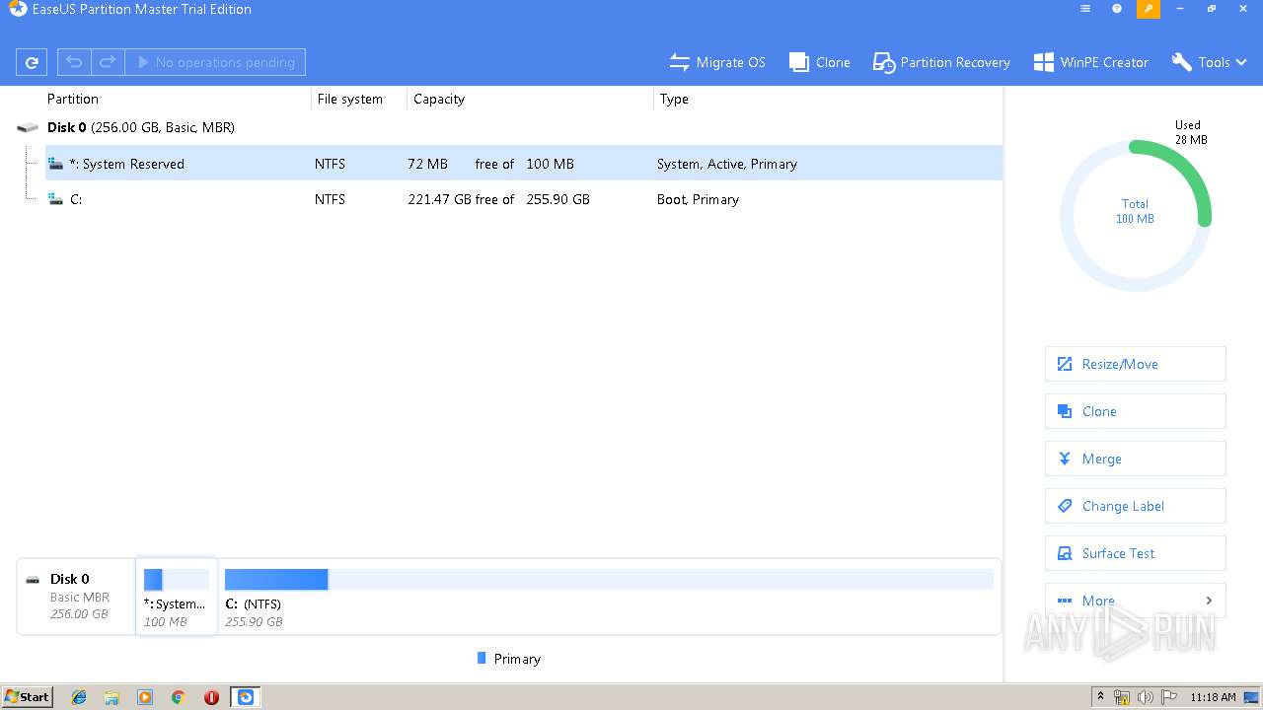This screenshot has width=1263, height=710.
Task: Click the Surface Test button
Action: (1136, 553)
